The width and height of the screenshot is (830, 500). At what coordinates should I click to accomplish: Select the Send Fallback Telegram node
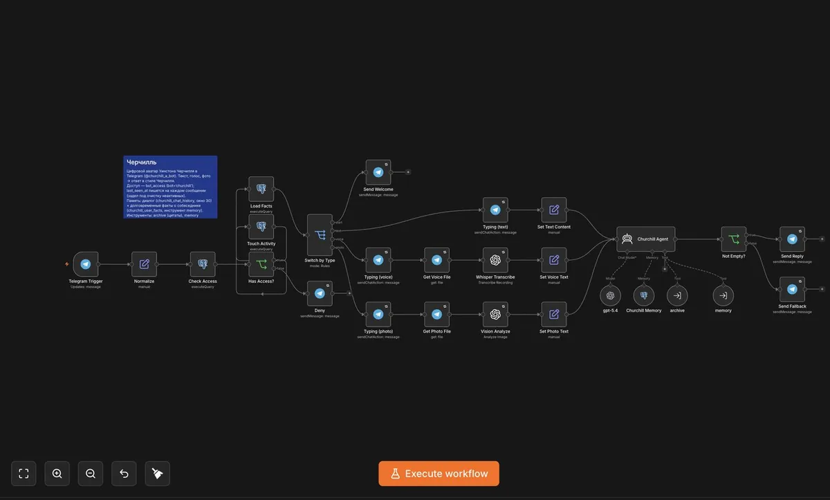pos(792,289)
